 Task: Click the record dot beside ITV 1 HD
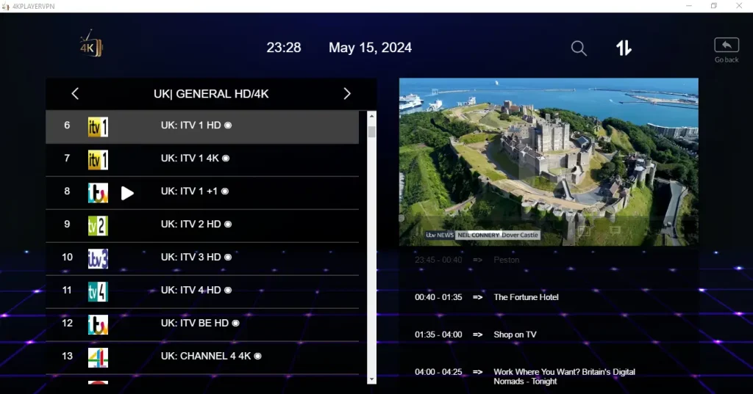[x=228, y=125]
